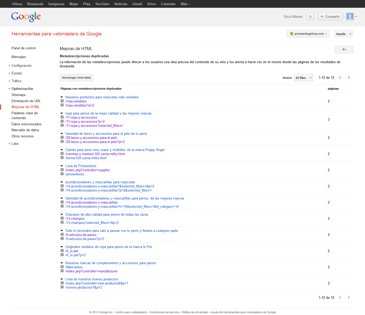Open Datos estructurados in the sidebar
The height and width of the screenshot is (315, 365).
tap(26, 124)
